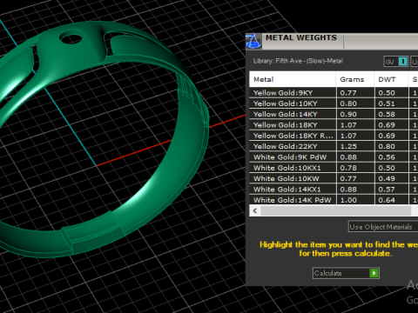
Task: Click the horizontal scrollbar left arrow
Action: tap(255, 210)
